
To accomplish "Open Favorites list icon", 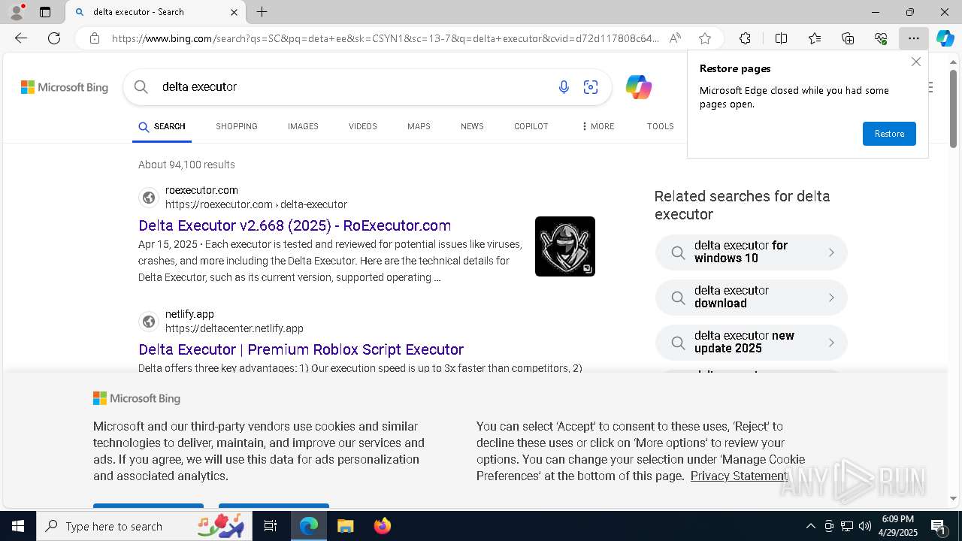I will point(815,38).
